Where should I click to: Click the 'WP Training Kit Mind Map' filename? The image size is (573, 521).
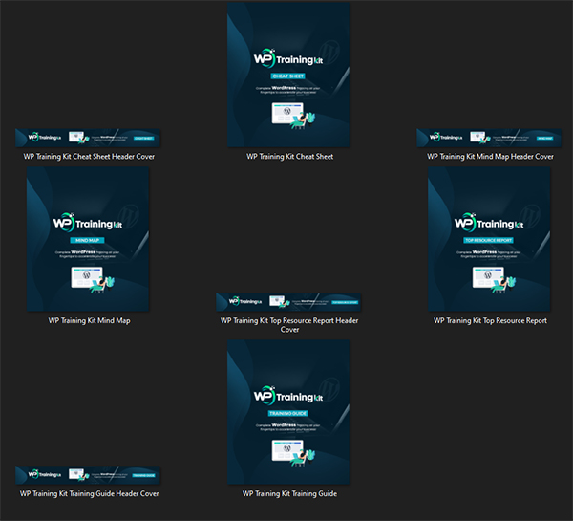[89, 321]
